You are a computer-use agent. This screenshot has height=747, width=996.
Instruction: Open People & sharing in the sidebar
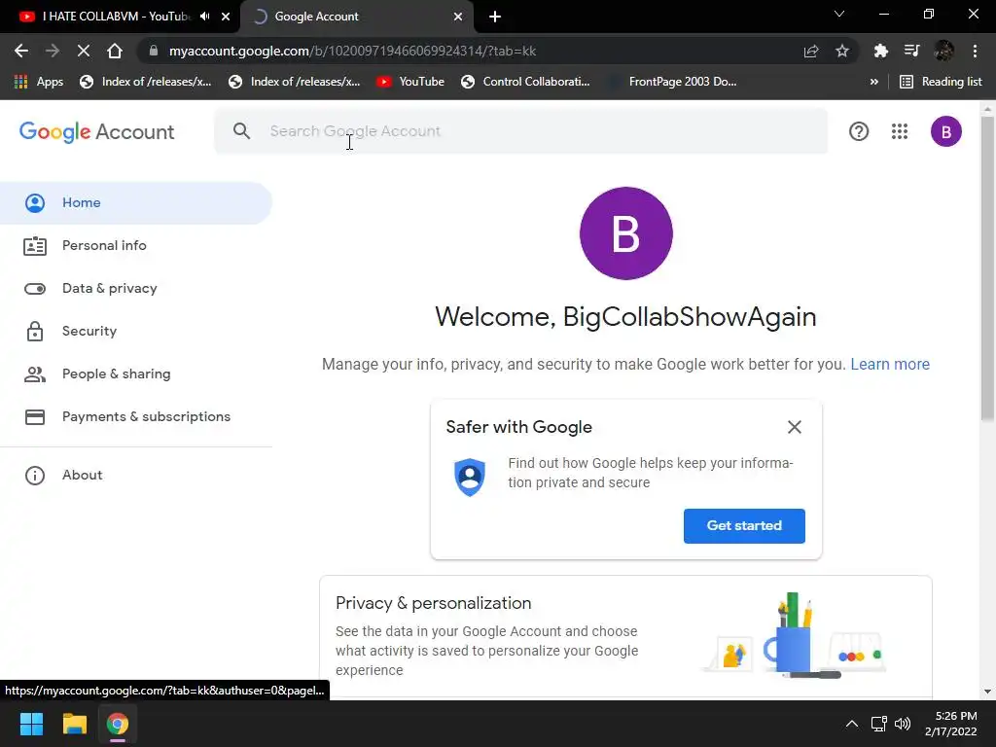(x=136, y=373)
